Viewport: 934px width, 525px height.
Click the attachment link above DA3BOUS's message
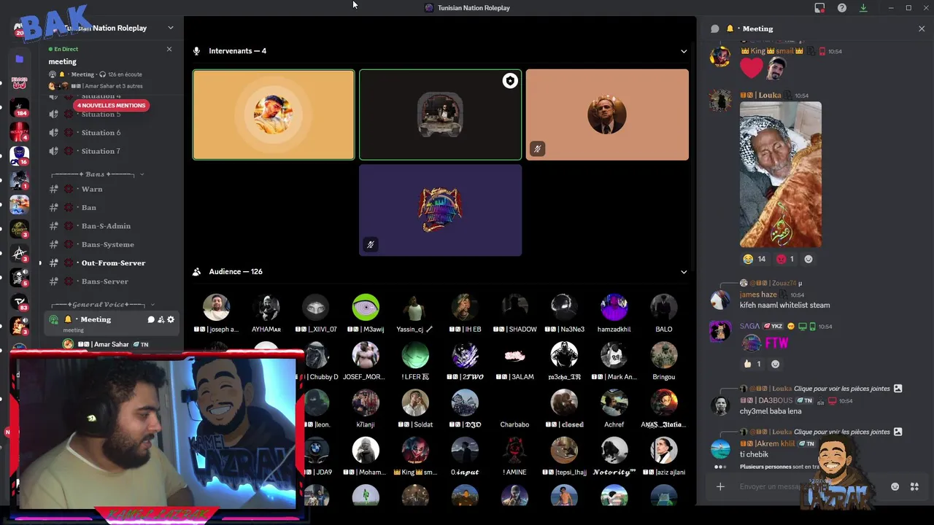842,389
